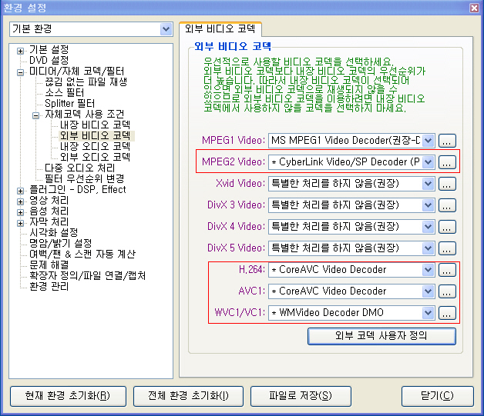Open the DivX 4 Video codec dropdown
This screenshot has width=484, height=416.
click(429, 227)
